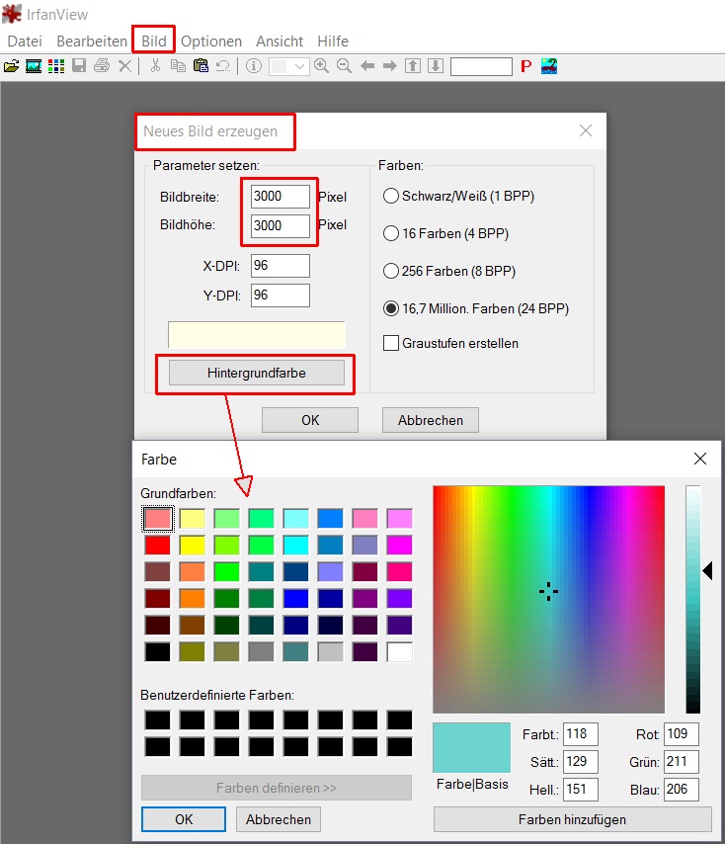Screen dimensions: 725x844
Task: Click the zoom out magnifier icon
Action: pos(344,66)
